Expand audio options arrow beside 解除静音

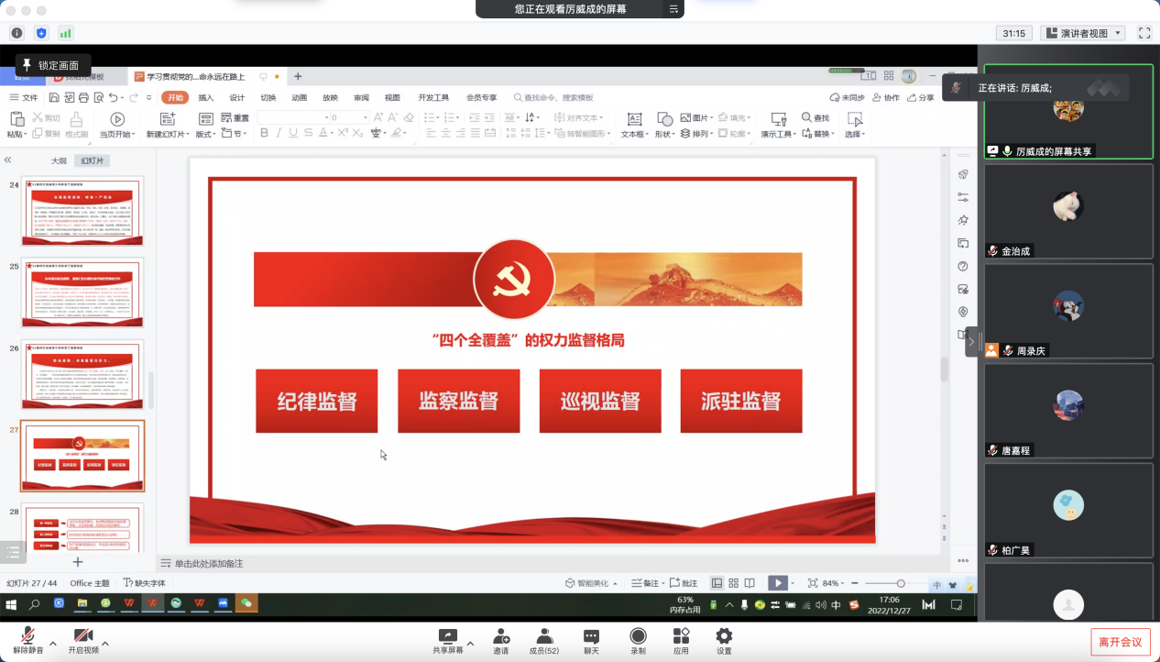coord(53,643)
